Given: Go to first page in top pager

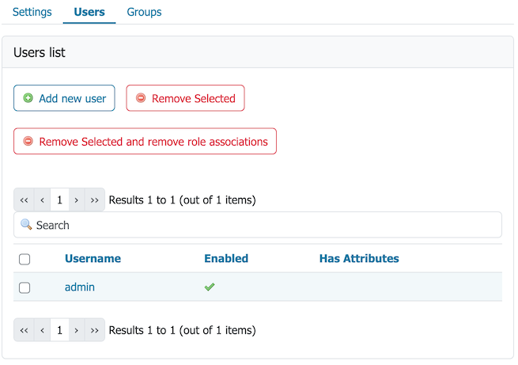Looking at the screenshot, I should pos(24,200).
